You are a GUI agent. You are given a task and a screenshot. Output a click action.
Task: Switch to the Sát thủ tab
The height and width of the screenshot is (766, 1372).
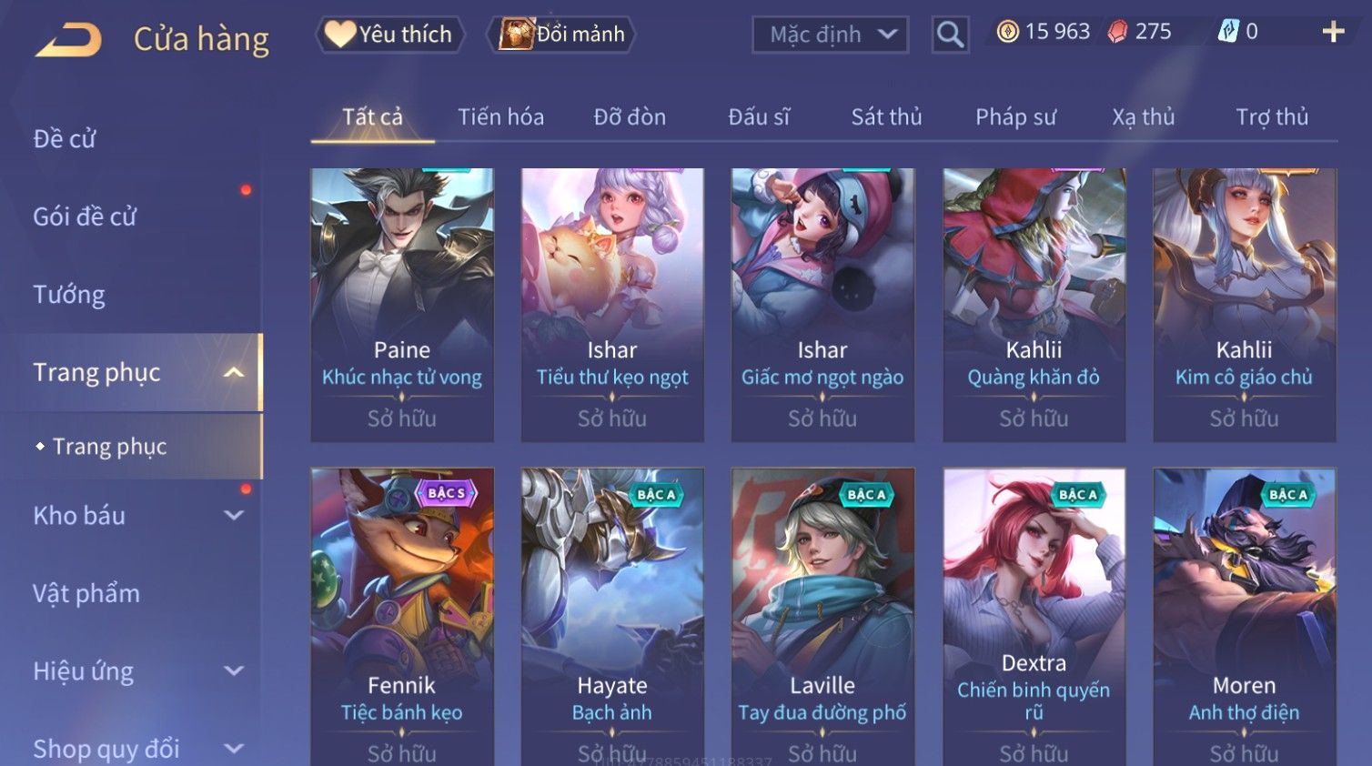(x=886, y=116)
